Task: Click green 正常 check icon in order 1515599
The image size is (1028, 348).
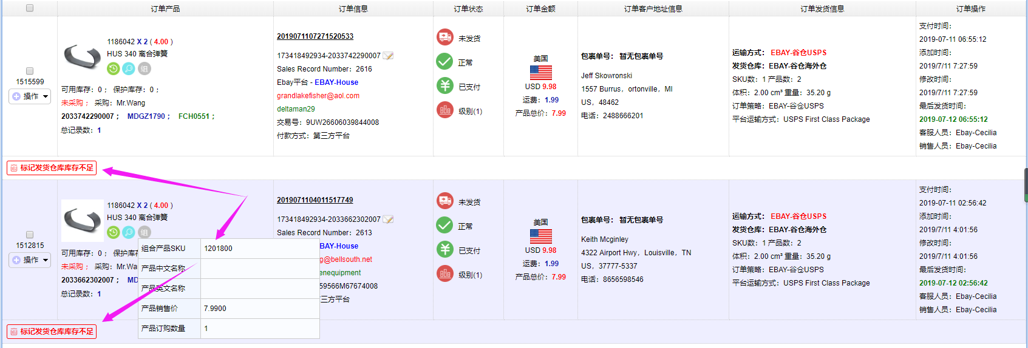Action: [x=445, y=62]
